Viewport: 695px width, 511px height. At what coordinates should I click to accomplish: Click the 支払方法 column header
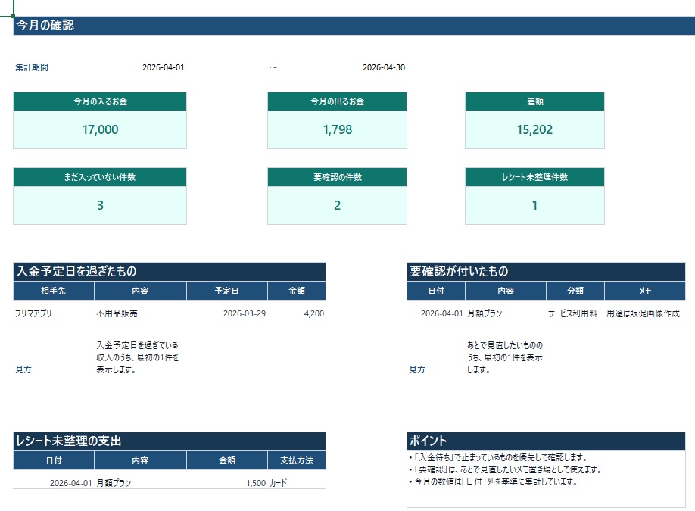point(297,460)
